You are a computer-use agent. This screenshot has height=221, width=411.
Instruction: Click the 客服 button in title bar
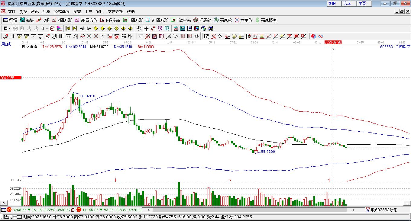click(332, 3)
